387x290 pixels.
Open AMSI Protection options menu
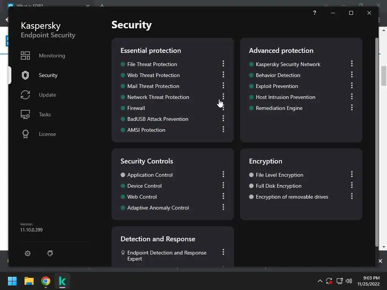click(x=223, y=129)
